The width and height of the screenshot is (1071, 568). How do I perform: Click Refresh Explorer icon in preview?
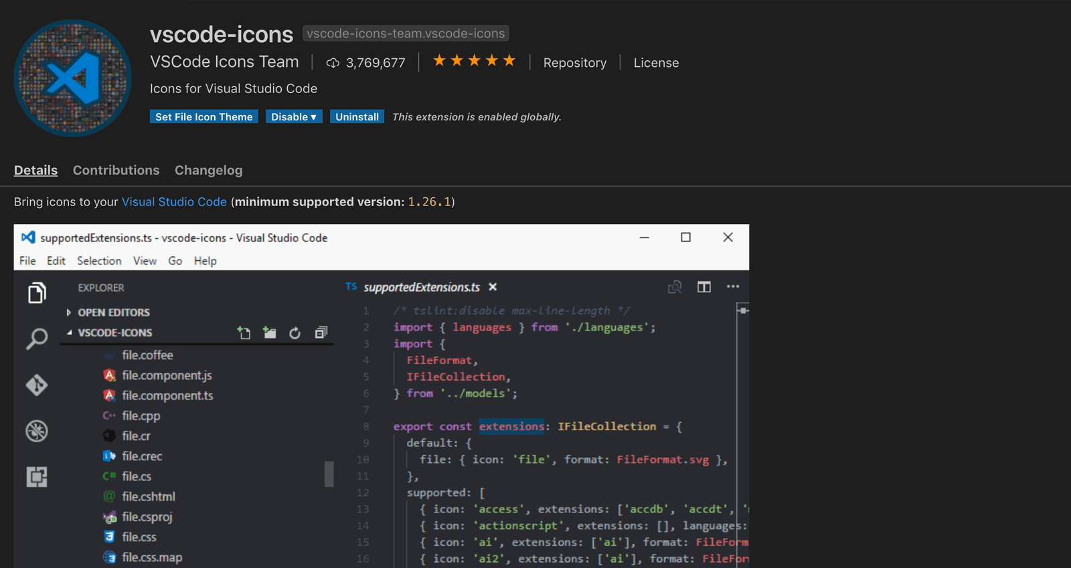(x=295, y=333)
